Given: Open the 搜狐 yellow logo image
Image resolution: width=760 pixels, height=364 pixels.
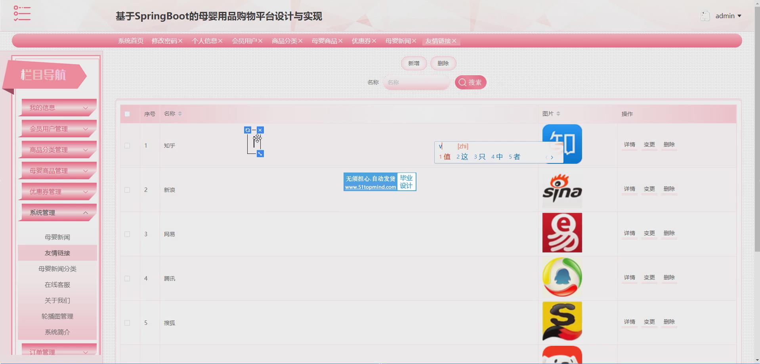Looking at the screenshot, I should 562,321.
